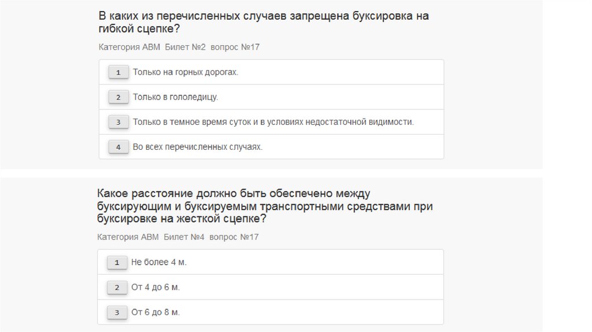592x332 pixels.
Task: Pick the answer text about "недостаточной видимости"
Action: pyautogui.click(x=273, y=122)
